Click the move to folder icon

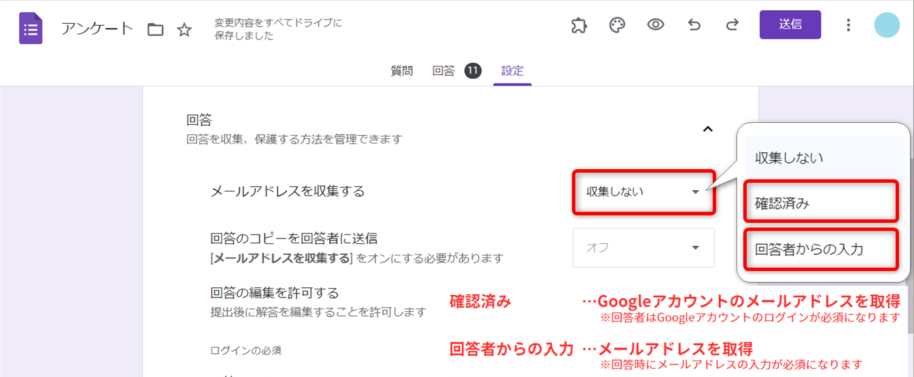point(156,29)
